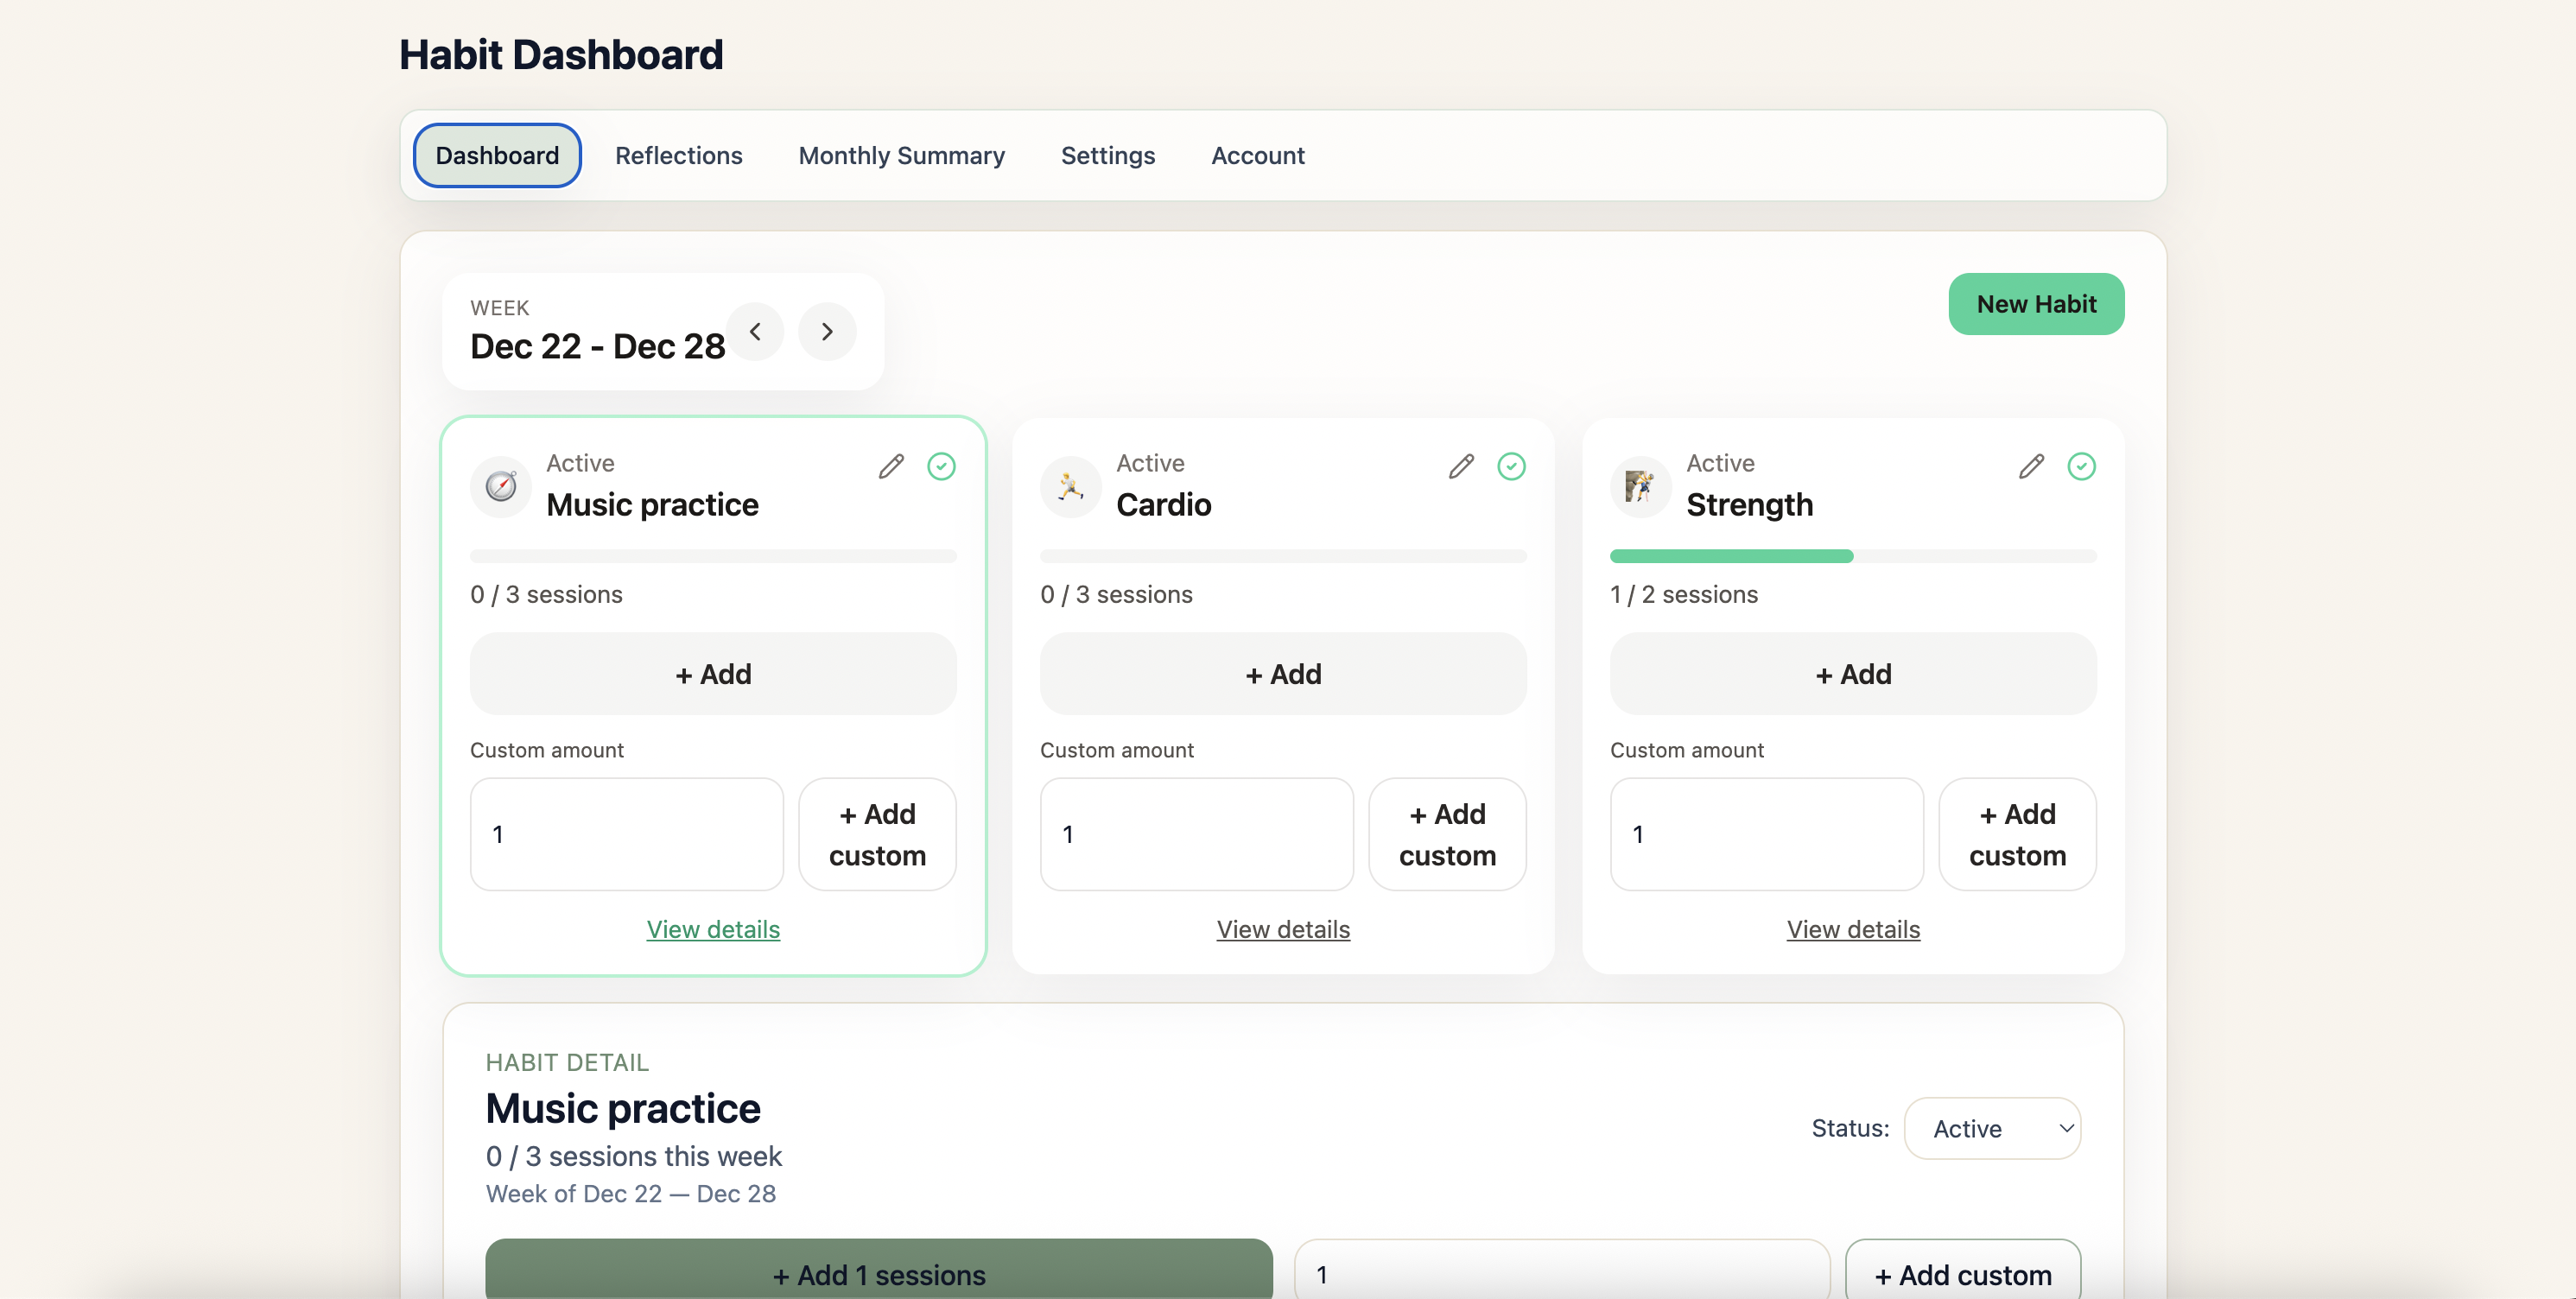Click the pencil edit icon on Cardio card
This screenshot has width=2576, height=1299.
pyautogui.click(x=1461, y=466)
